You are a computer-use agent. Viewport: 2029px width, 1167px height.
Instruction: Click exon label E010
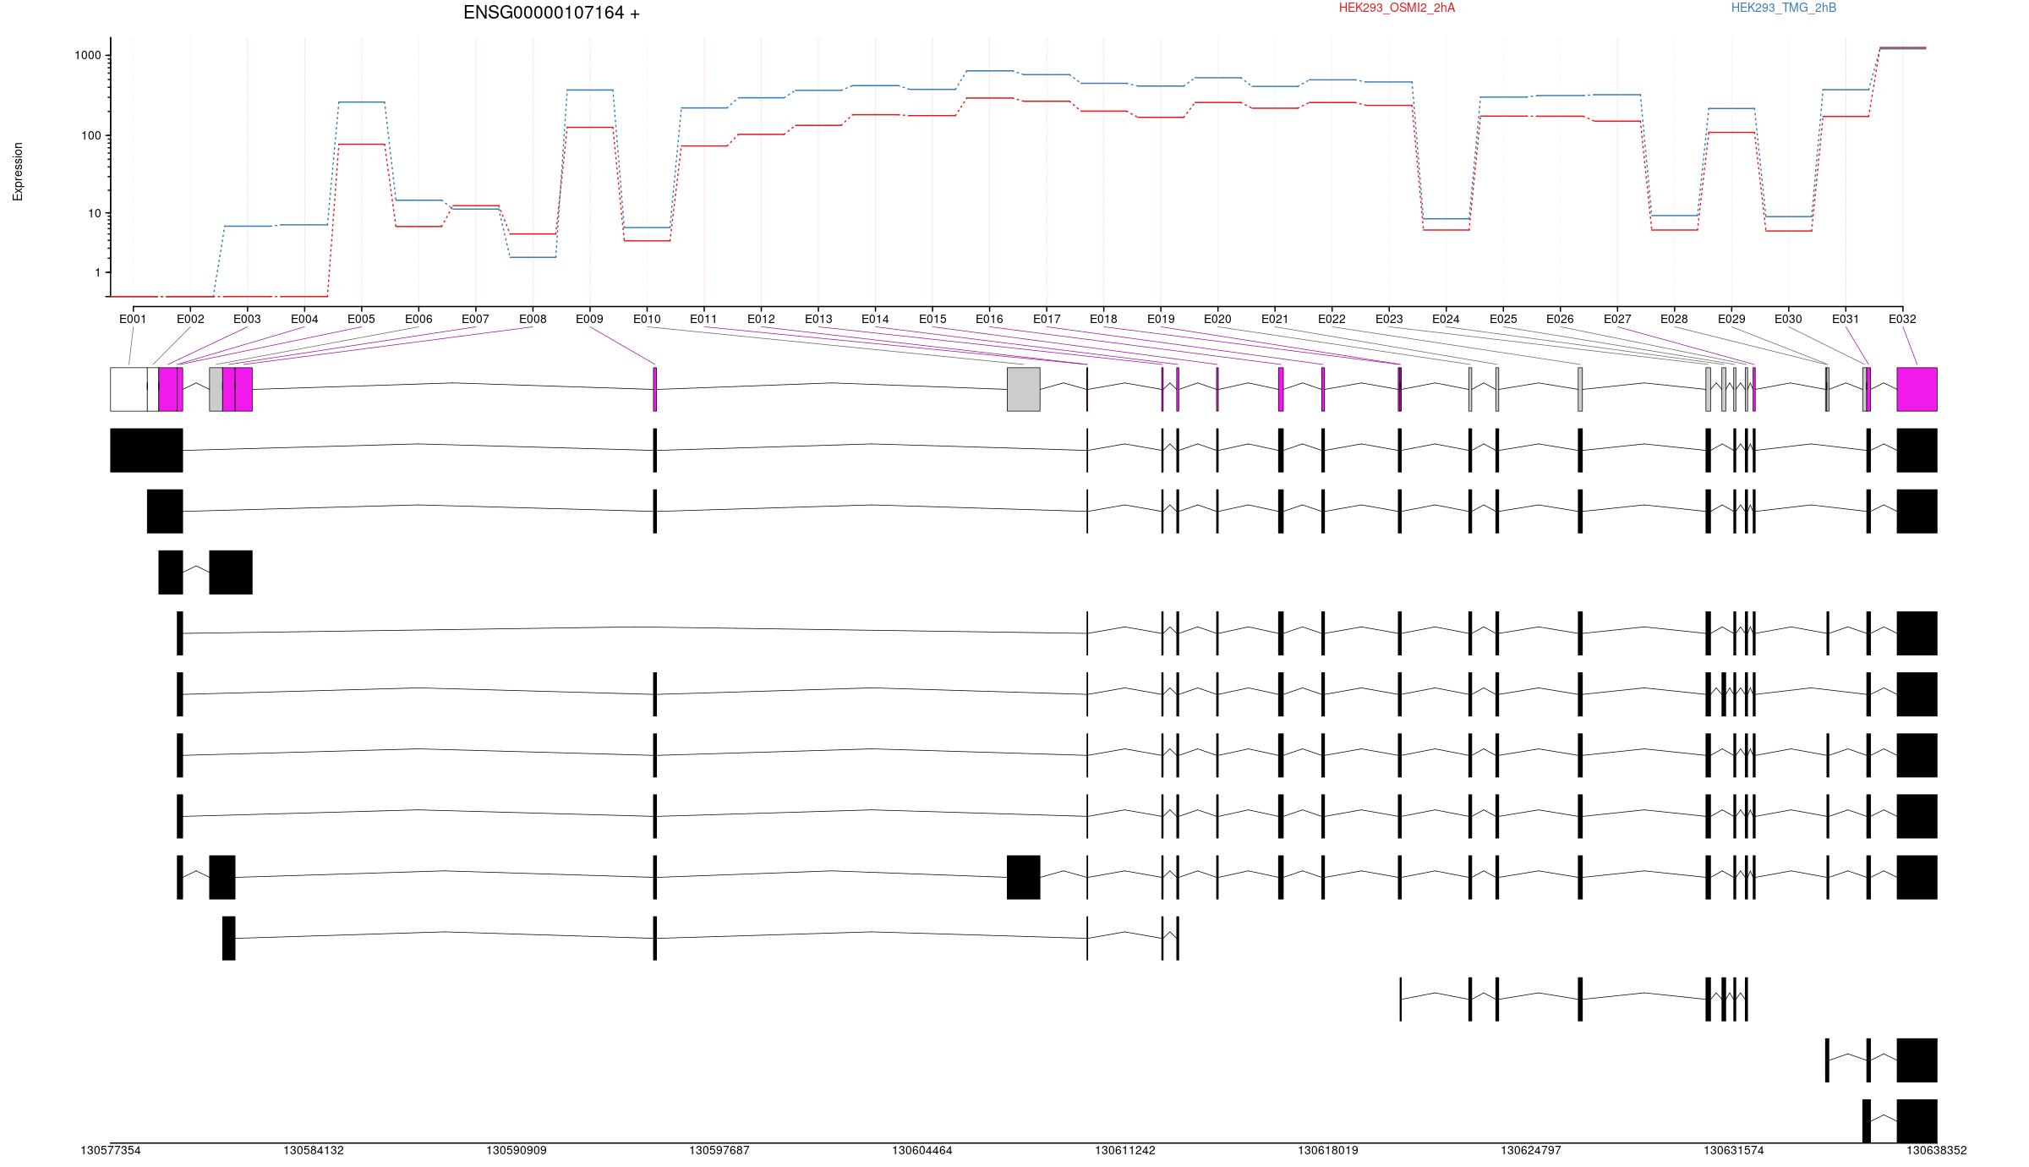tap(647, 319)
